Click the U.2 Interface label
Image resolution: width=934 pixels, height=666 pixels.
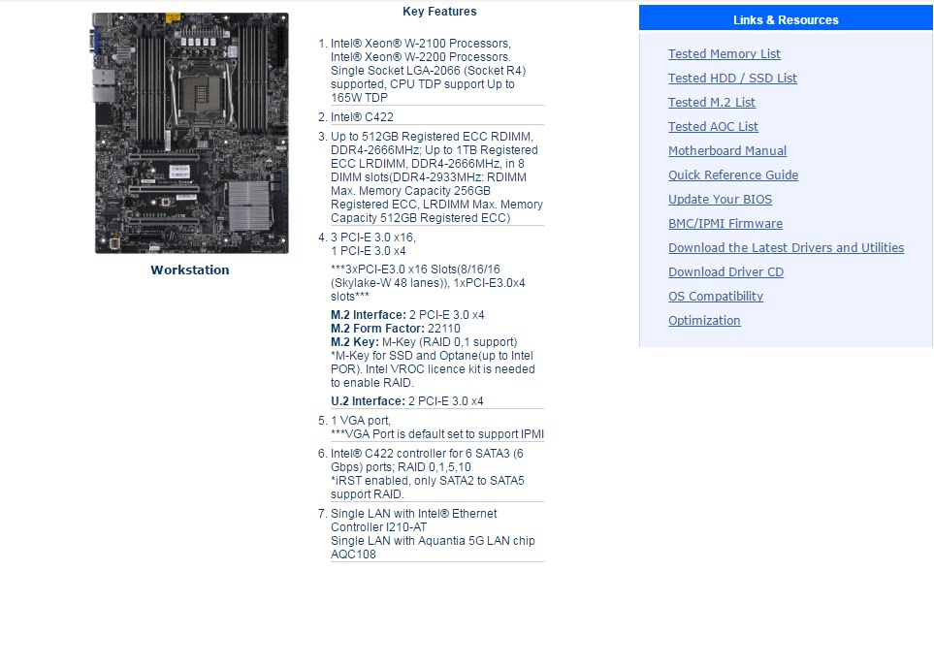(x=368, y=401)
